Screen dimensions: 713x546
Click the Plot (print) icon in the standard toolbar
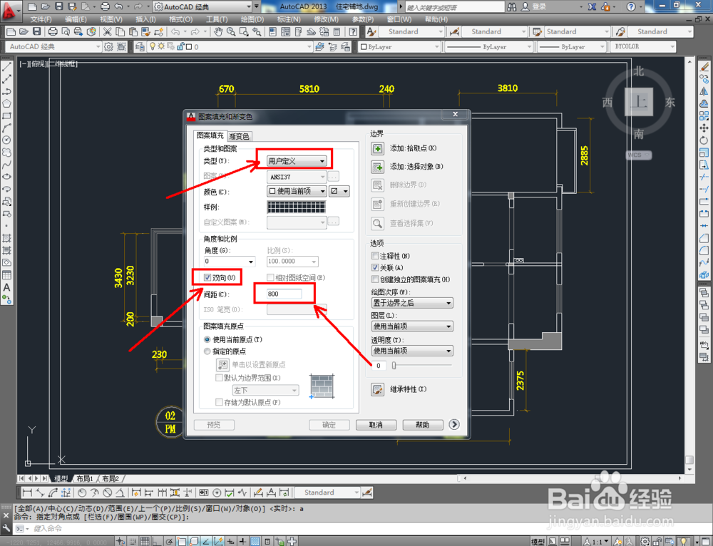click(53, 31)
